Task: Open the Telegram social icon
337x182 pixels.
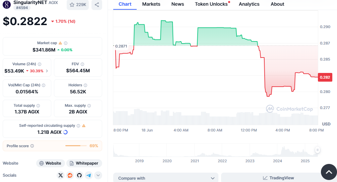Action: click(88, 175)
